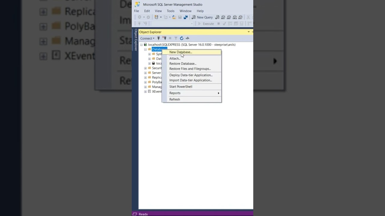Open the View menu
Viewport: 385px width, 216px height.
click(158, 11)
